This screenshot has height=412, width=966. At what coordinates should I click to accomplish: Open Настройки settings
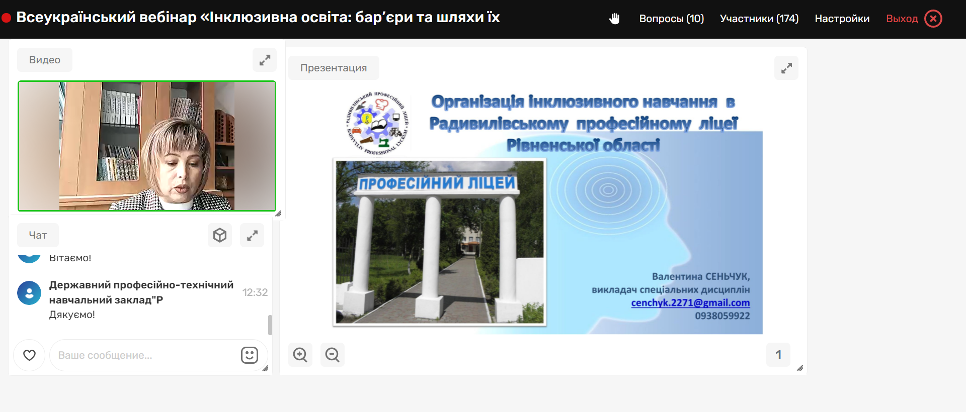point(842,19)
